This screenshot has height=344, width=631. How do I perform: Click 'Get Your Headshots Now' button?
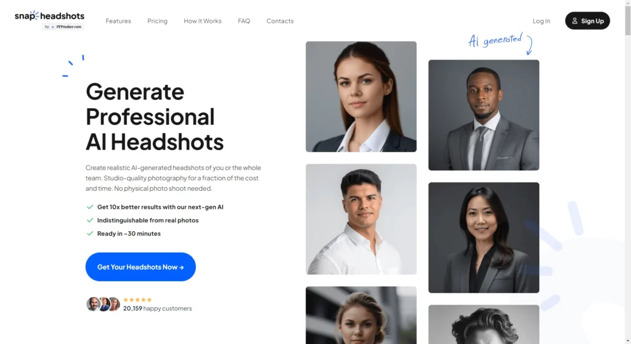tap(140, 267)
